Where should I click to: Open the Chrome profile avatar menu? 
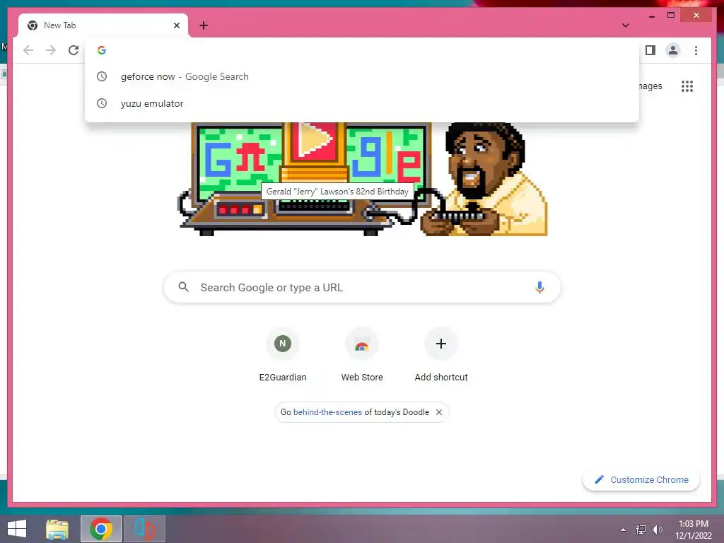673,50
